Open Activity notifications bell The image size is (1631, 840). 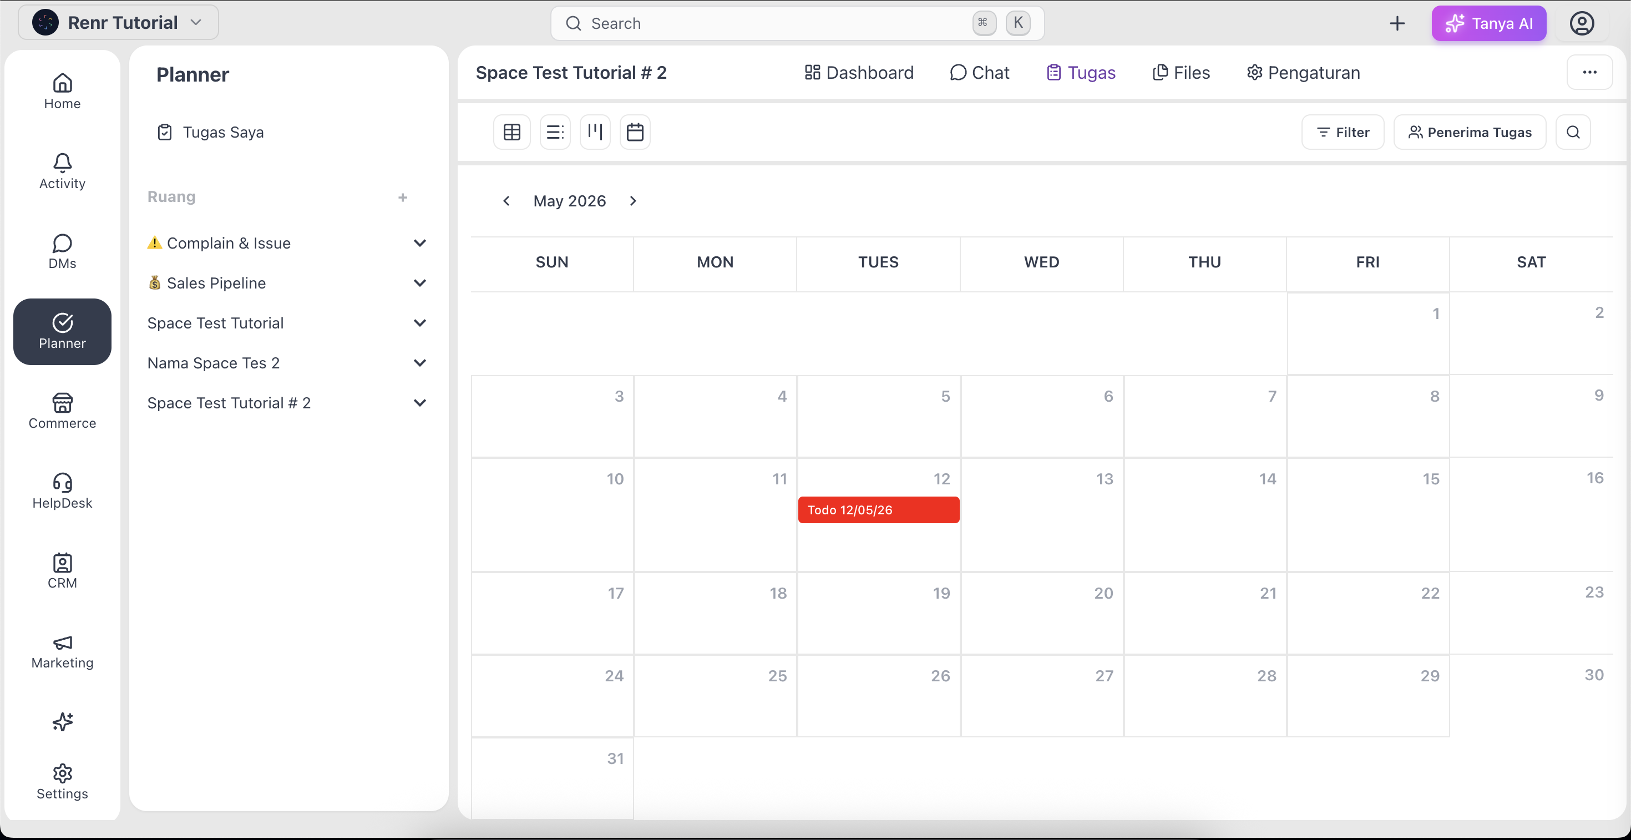62,171
